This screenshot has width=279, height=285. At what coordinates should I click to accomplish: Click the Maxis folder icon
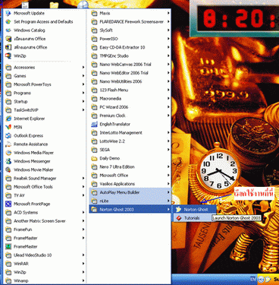94,13
